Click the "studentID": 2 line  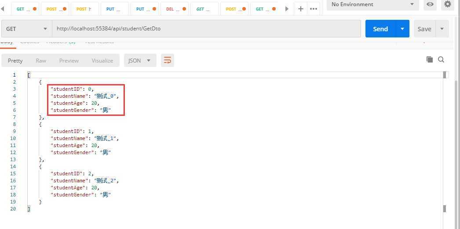coord(72,174)
